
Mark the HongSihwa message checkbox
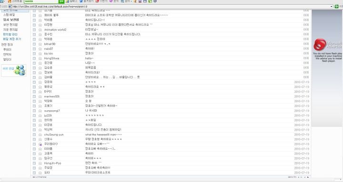coord(34,58)
